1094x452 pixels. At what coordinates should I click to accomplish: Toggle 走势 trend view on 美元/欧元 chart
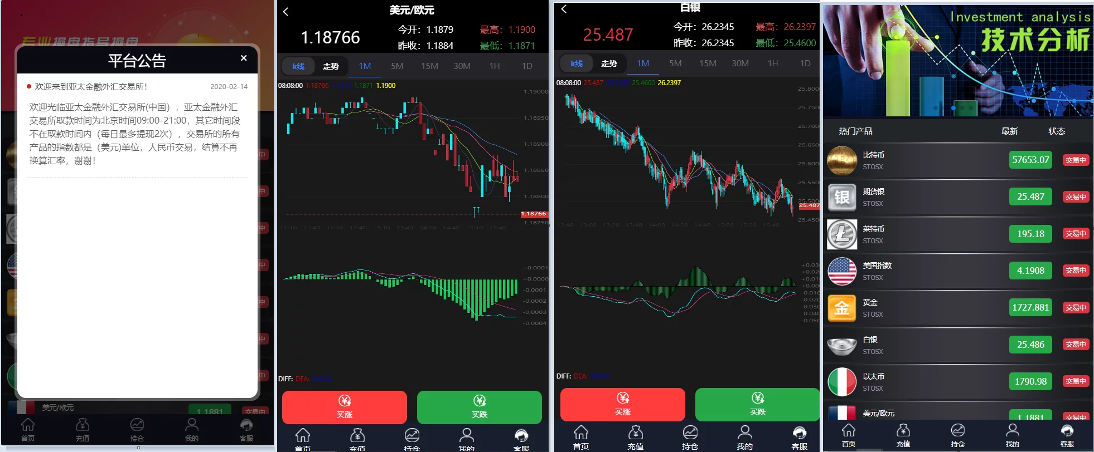tap(331, 66)
